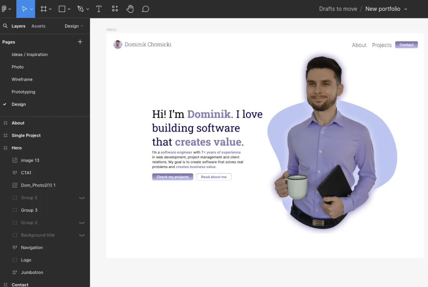428x287 pixels.
Task: Select the Comment tool
Action: point(145,9)
